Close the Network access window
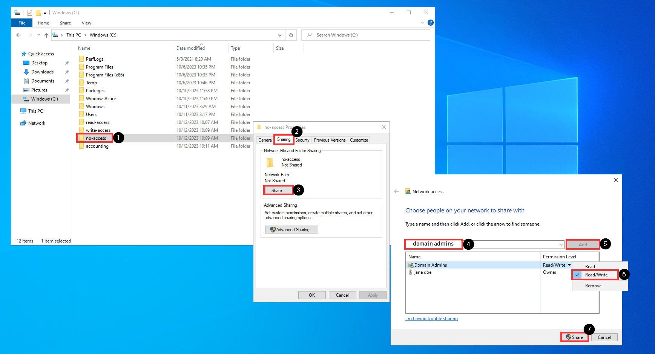Screen dimensions: 655x354 point(616,180)
